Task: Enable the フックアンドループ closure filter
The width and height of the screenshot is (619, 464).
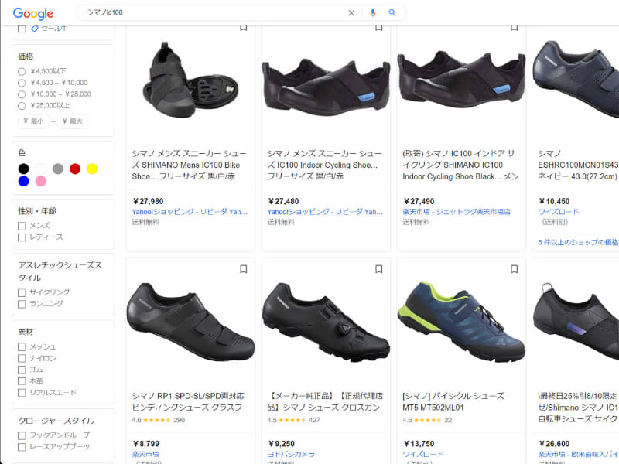Action: click(21, 434)
